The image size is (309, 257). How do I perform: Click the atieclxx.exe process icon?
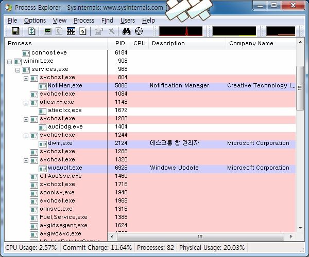42,111
